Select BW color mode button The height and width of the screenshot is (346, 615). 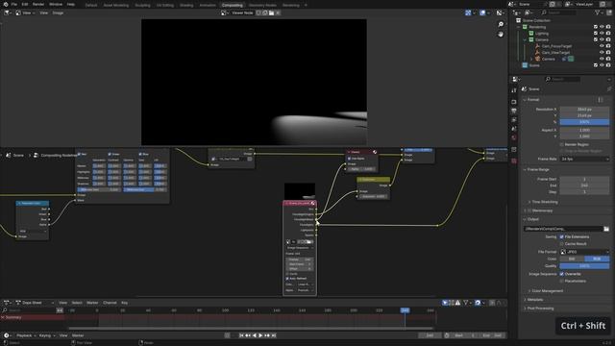tap(572, 259)
